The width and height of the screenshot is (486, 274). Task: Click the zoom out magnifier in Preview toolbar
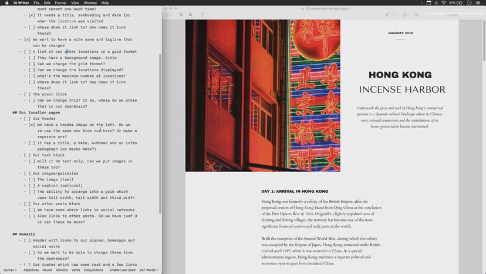181,14
